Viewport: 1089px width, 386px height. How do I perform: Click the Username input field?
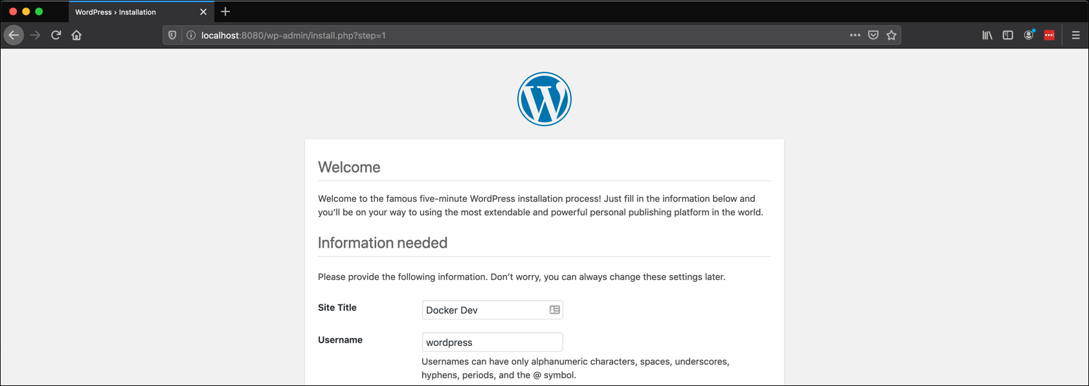[492, 342]
